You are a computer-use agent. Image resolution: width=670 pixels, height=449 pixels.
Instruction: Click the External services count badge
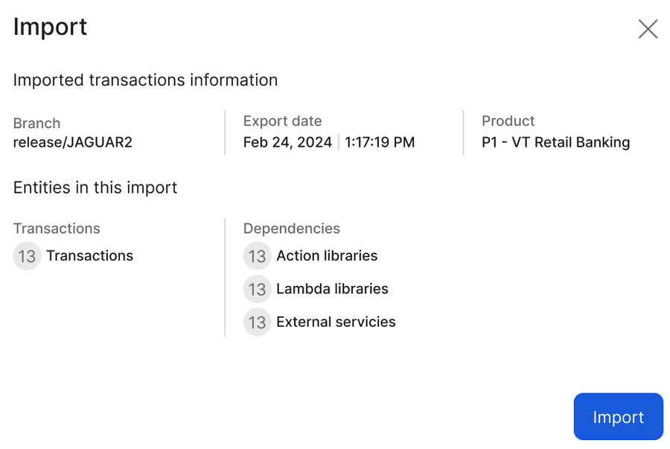pyautogui.click(x=257, y=322)
